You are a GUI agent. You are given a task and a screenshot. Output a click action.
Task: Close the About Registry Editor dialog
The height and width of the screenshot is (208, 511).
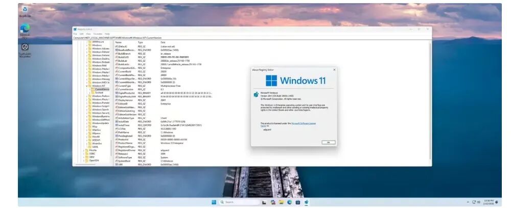(x=334, y=69)
